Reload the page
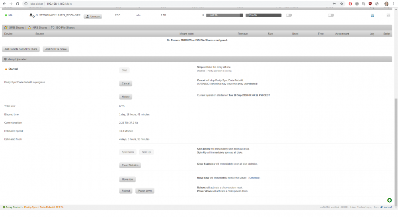The width and height of the screenshot is (398, 217). 18,4
